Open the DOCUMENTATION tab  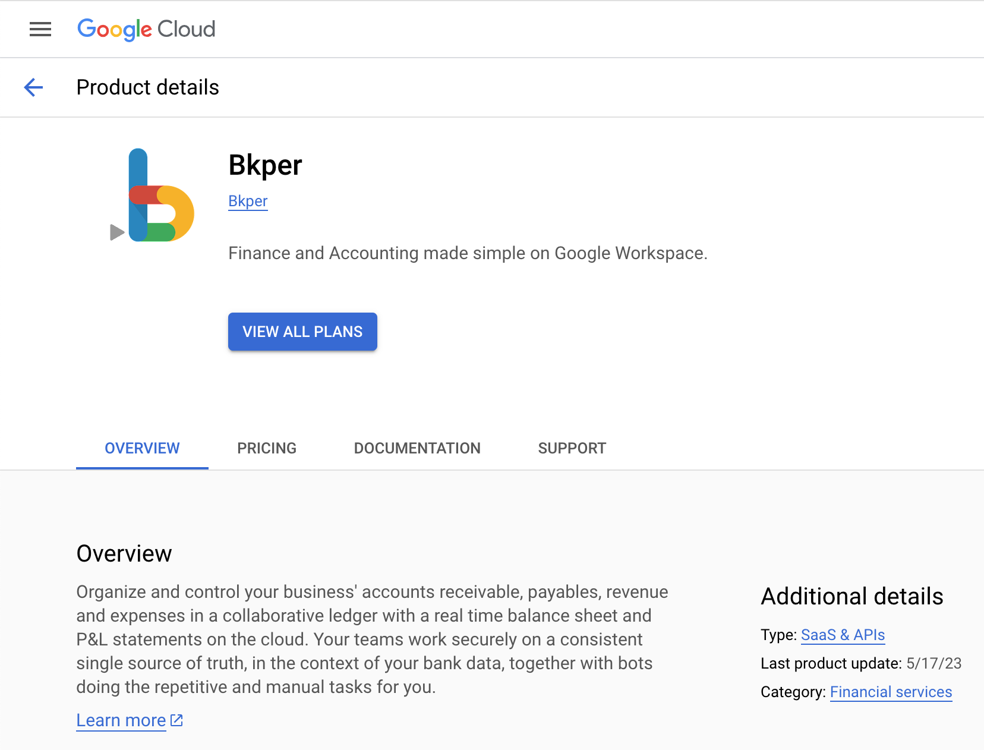pos(417,448)
